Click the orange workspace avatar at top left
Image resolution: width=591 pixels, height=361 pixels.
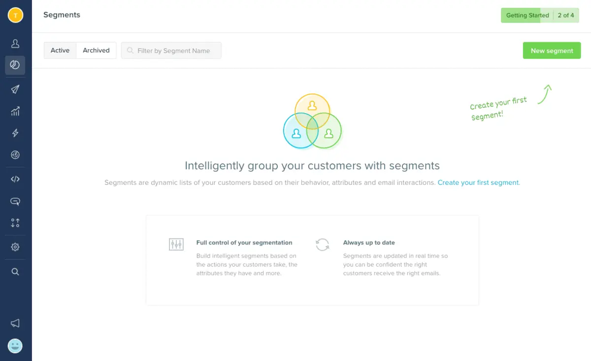coord(16,15)
